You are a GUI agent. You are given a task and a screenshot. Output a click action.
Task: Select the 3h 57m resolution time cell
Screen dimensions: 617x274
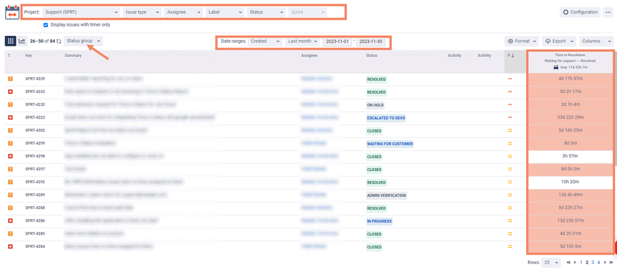(x=571, y=156)
